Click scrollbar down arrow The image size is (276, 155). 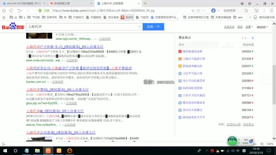click(274, 138)
